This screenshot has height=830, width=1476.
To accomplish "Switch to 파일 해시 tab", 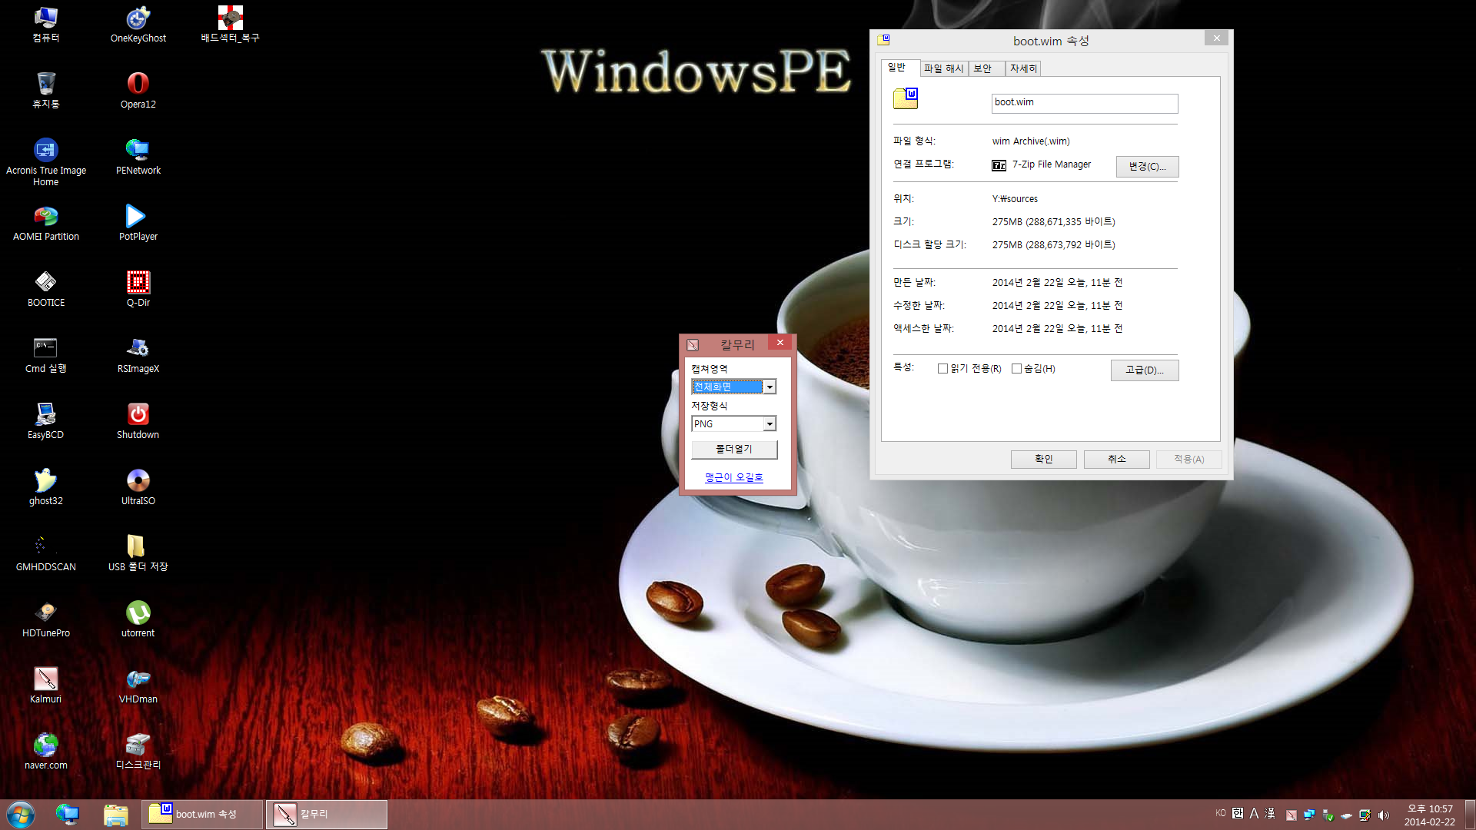I will [943, 68].
